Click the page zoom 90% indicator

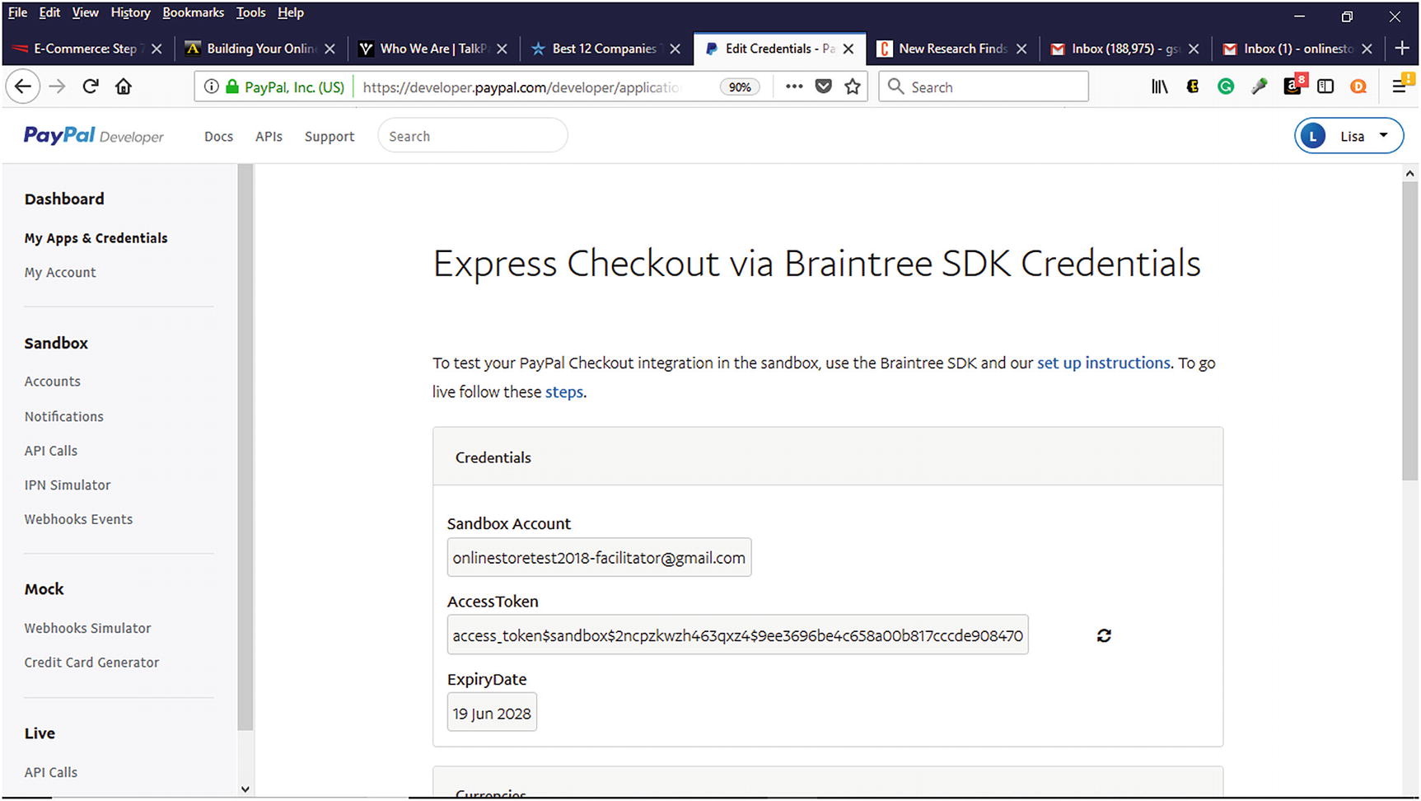pyautogui.click(x=740, y=87)
